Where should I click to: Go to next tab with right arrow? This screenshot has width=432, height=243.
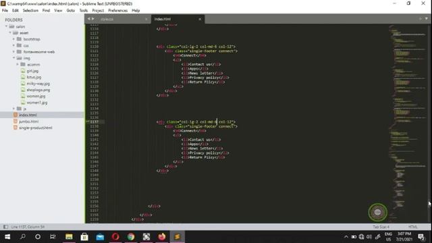tap(93, 19)
